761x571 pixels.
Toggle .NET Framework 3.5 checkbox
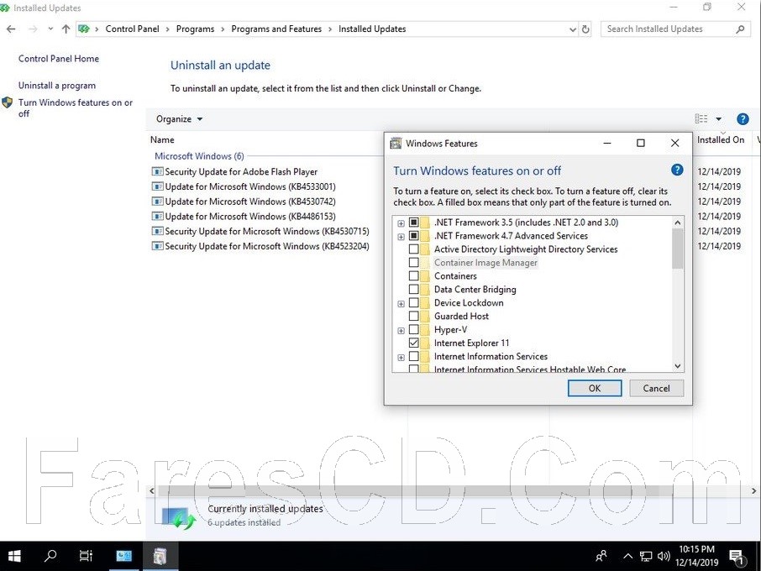(413, 223)
